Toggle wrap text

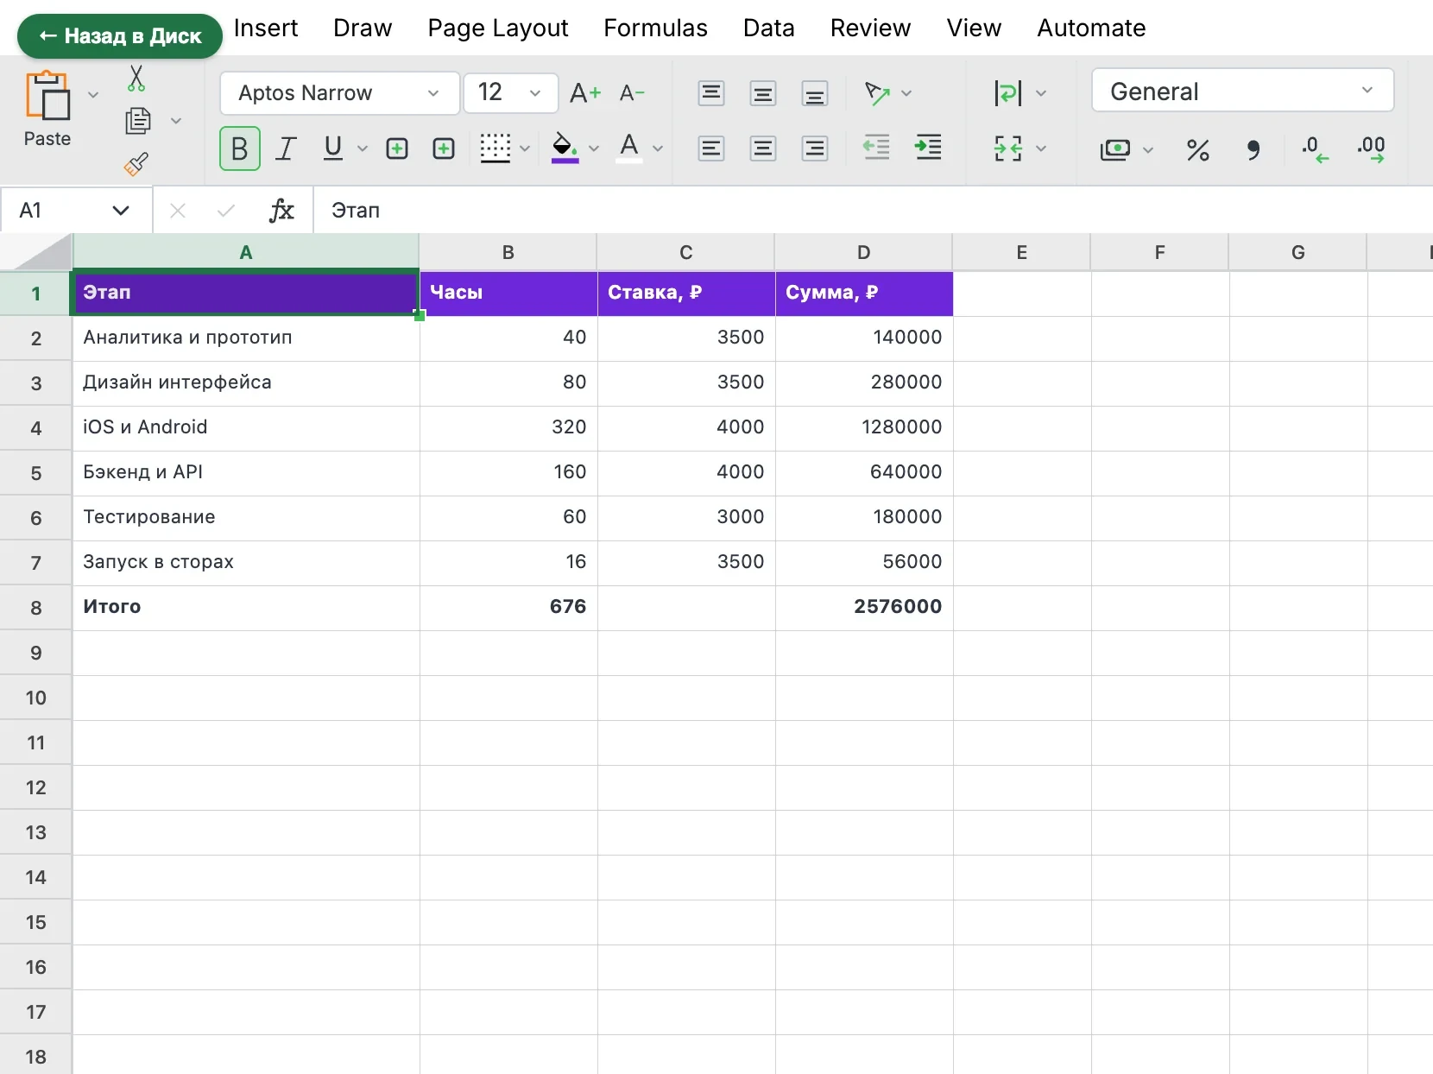coord(1008,92)
